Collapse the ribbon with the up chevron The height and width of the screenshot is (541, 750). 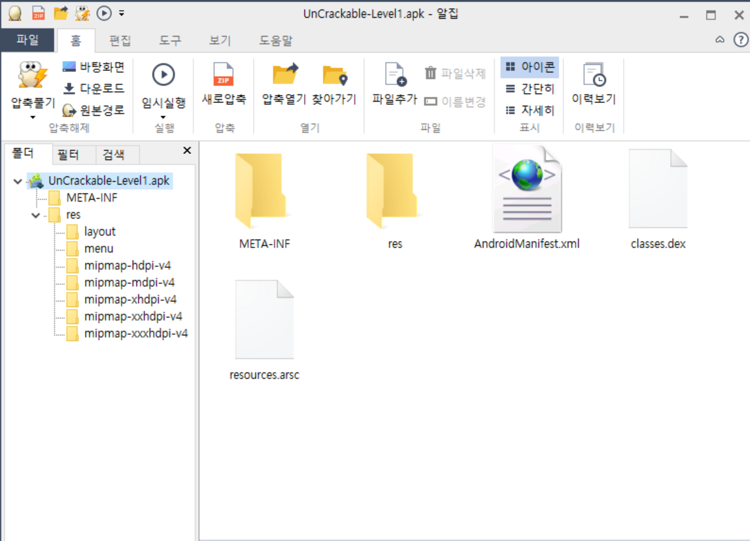point(720,40)
